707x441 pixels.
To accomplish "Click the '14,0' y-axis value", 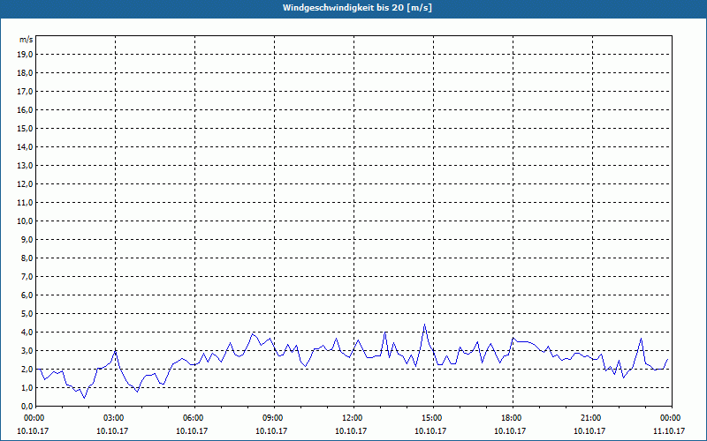I will pyautogui.click(x=25, y=146).
